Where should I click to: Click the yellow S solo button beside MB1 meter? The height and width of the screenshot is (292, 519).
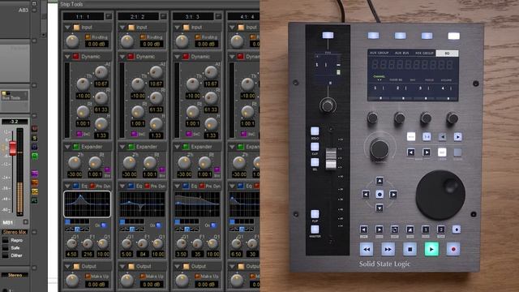[35, 138]
